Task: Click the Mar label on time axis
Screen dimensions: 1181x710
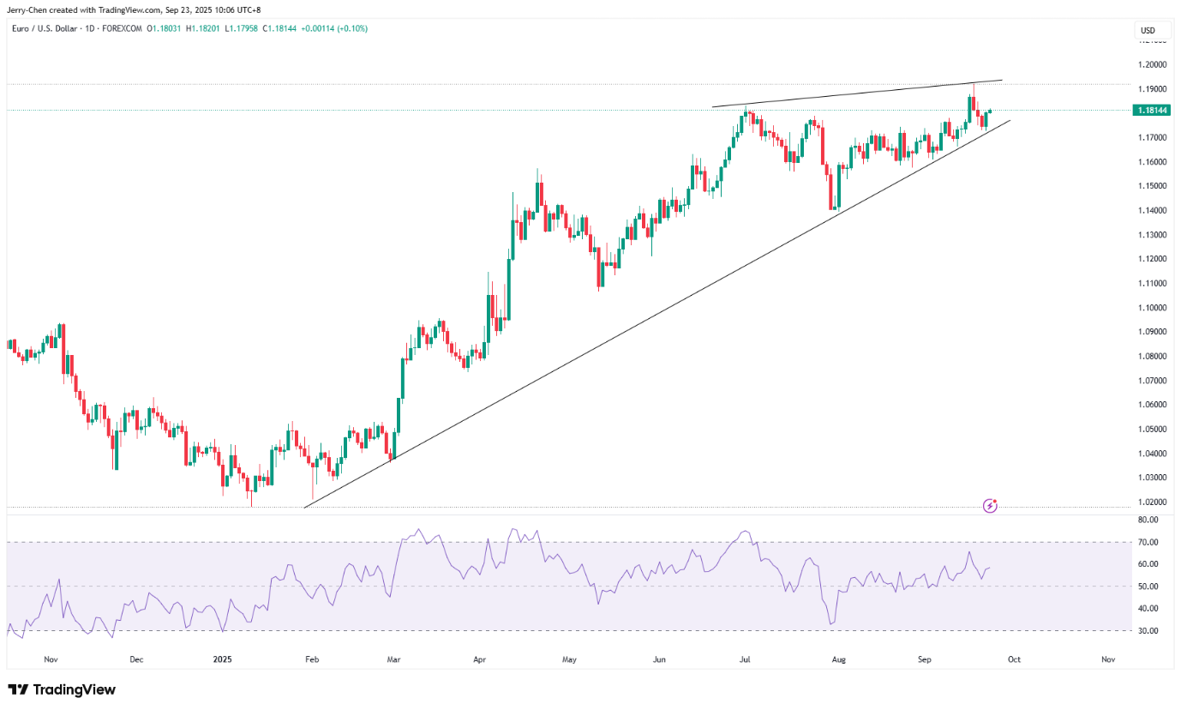Action: 393,659
